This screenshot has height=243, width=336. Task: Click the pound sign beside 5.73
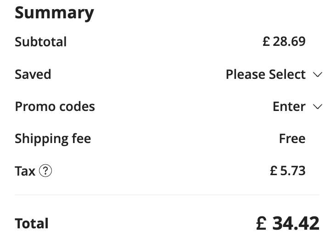click(x=274, y=171)
